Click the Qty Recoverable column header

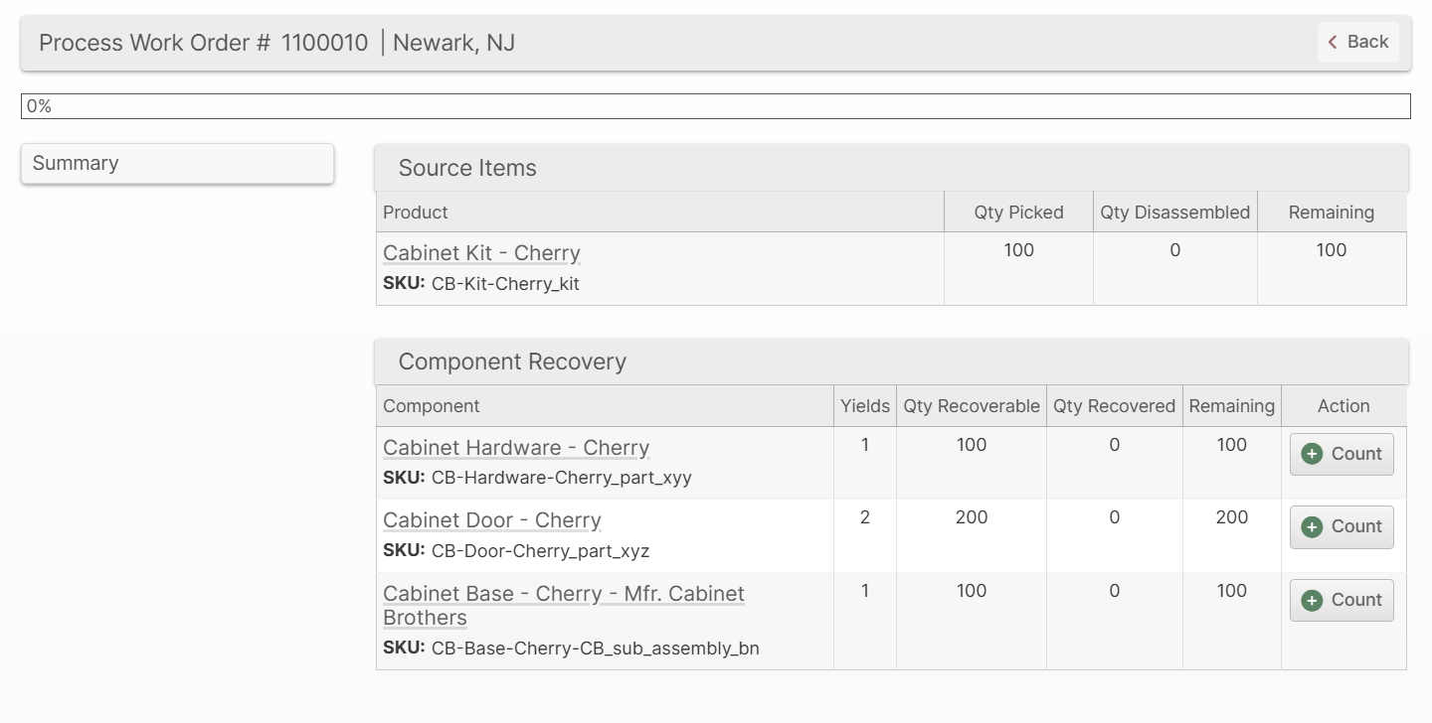coord(971,406)
